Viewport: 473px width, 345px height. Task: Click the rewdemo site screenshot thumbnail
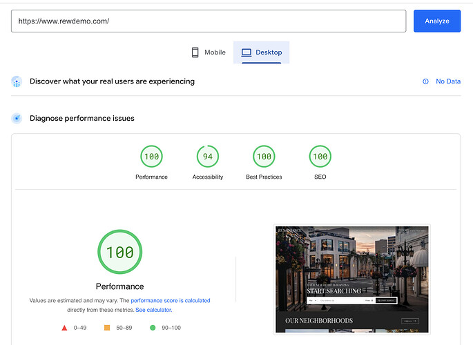click(x=352, y=279)
